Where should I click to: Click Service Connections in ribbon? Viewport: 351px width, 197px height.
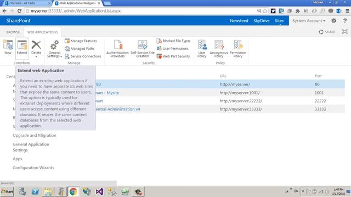click(83, 56)
